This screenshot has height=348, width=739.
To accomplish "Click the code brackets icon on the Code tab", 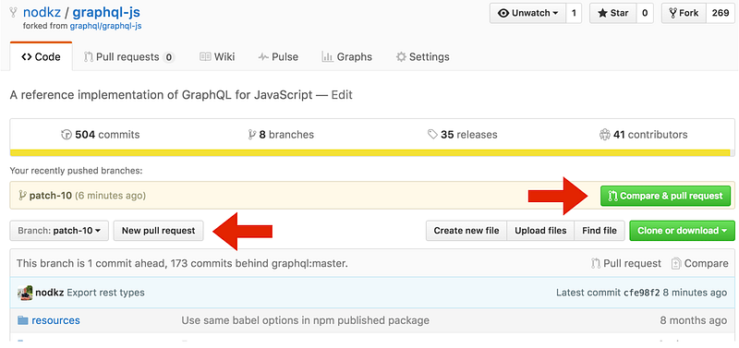I will point(27,57).
